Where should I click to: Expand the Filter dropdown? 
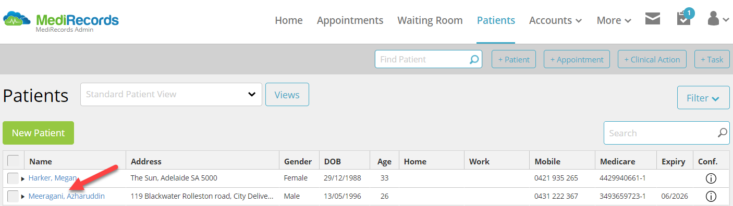[x=703, y=98]
